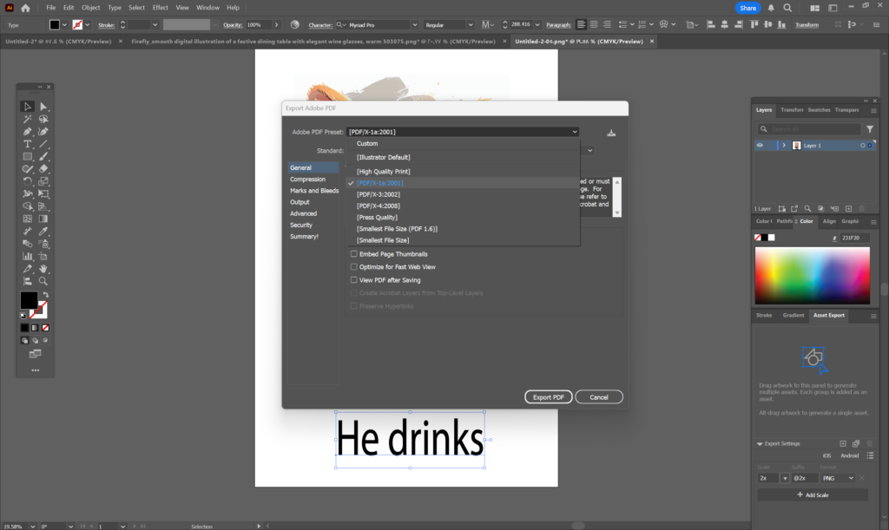Select the Direct Selection tool
The height and width of the screenshot is (530, 889).
[43, 107]
